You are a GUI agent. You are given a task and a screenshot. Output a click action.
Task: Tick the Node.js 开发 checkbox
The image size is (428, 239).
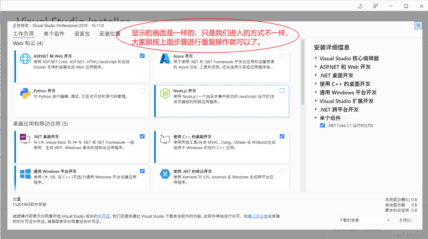(x=282, y=90)
